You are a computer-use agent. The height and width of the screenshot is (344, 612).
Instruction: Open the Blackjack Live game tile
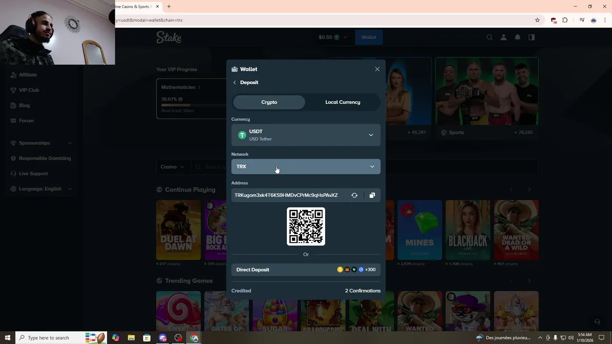468,230
